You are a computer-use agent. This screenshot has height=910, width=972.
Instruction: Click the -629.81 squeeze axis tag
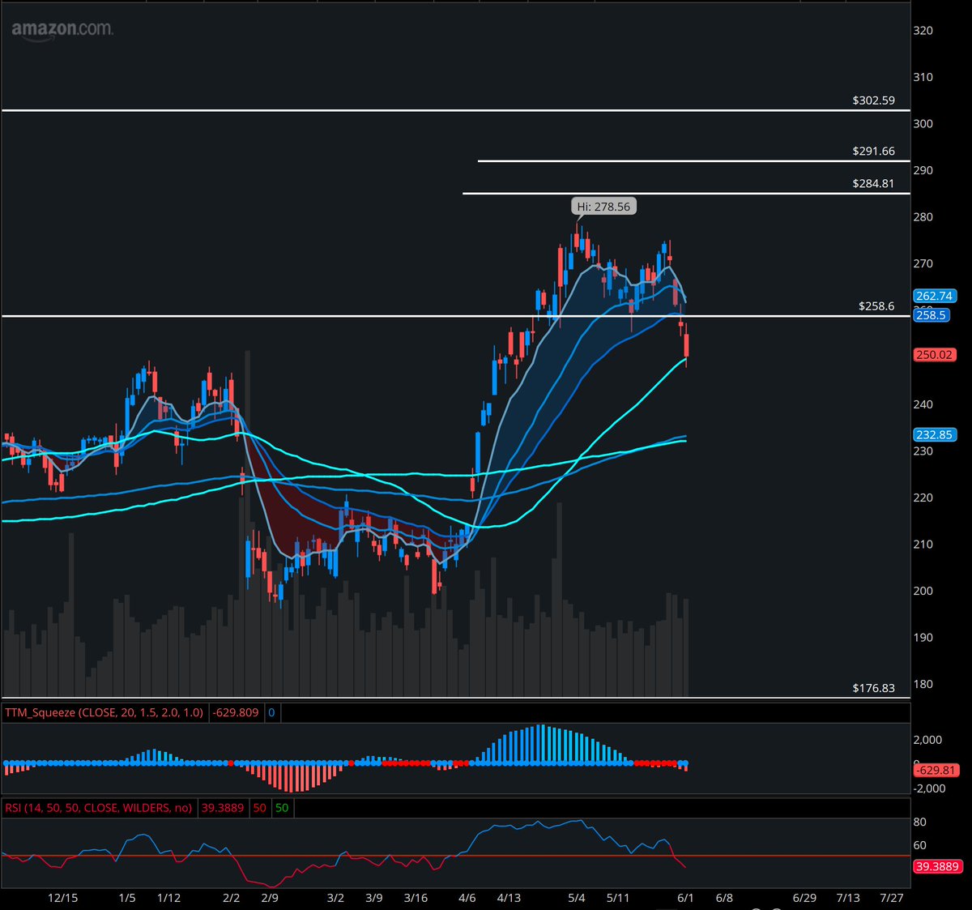pyautogui.click(x=936, y=770)
